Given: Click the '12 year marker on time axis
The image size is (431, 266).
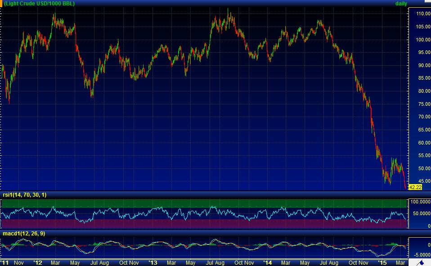Looking at the screenshot, I should point(38,262).
